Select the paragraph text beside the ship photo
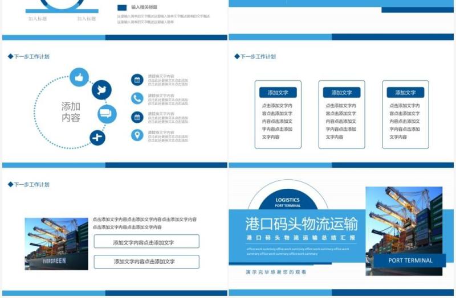This screenshot has height=298, width=456. pyautogui.click(x=145, y=223)
